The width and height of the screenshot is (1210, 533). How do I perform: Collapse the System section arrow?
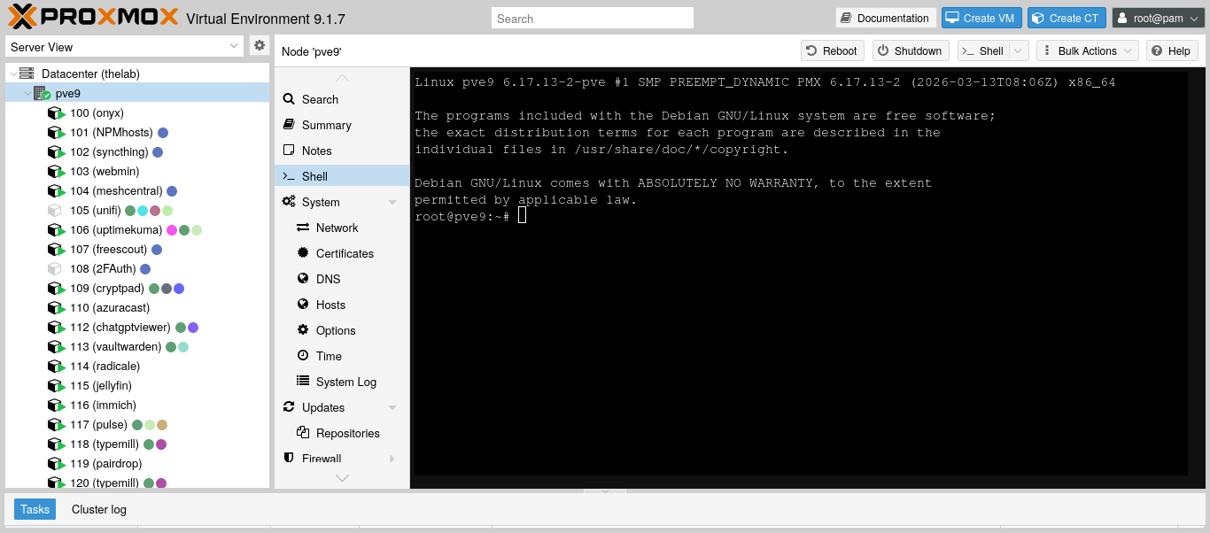pos(392,203)
